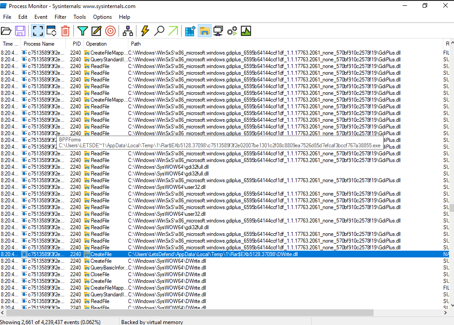
Task: Click 'Backed by virtual memory' status text
Action: click(x=152, y=322)
